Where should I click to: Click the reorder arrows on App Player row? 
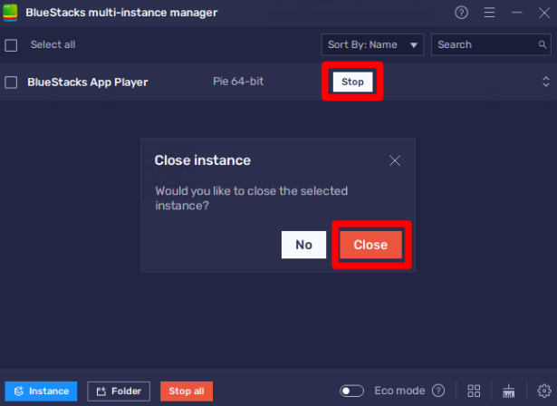pos(546,82)
